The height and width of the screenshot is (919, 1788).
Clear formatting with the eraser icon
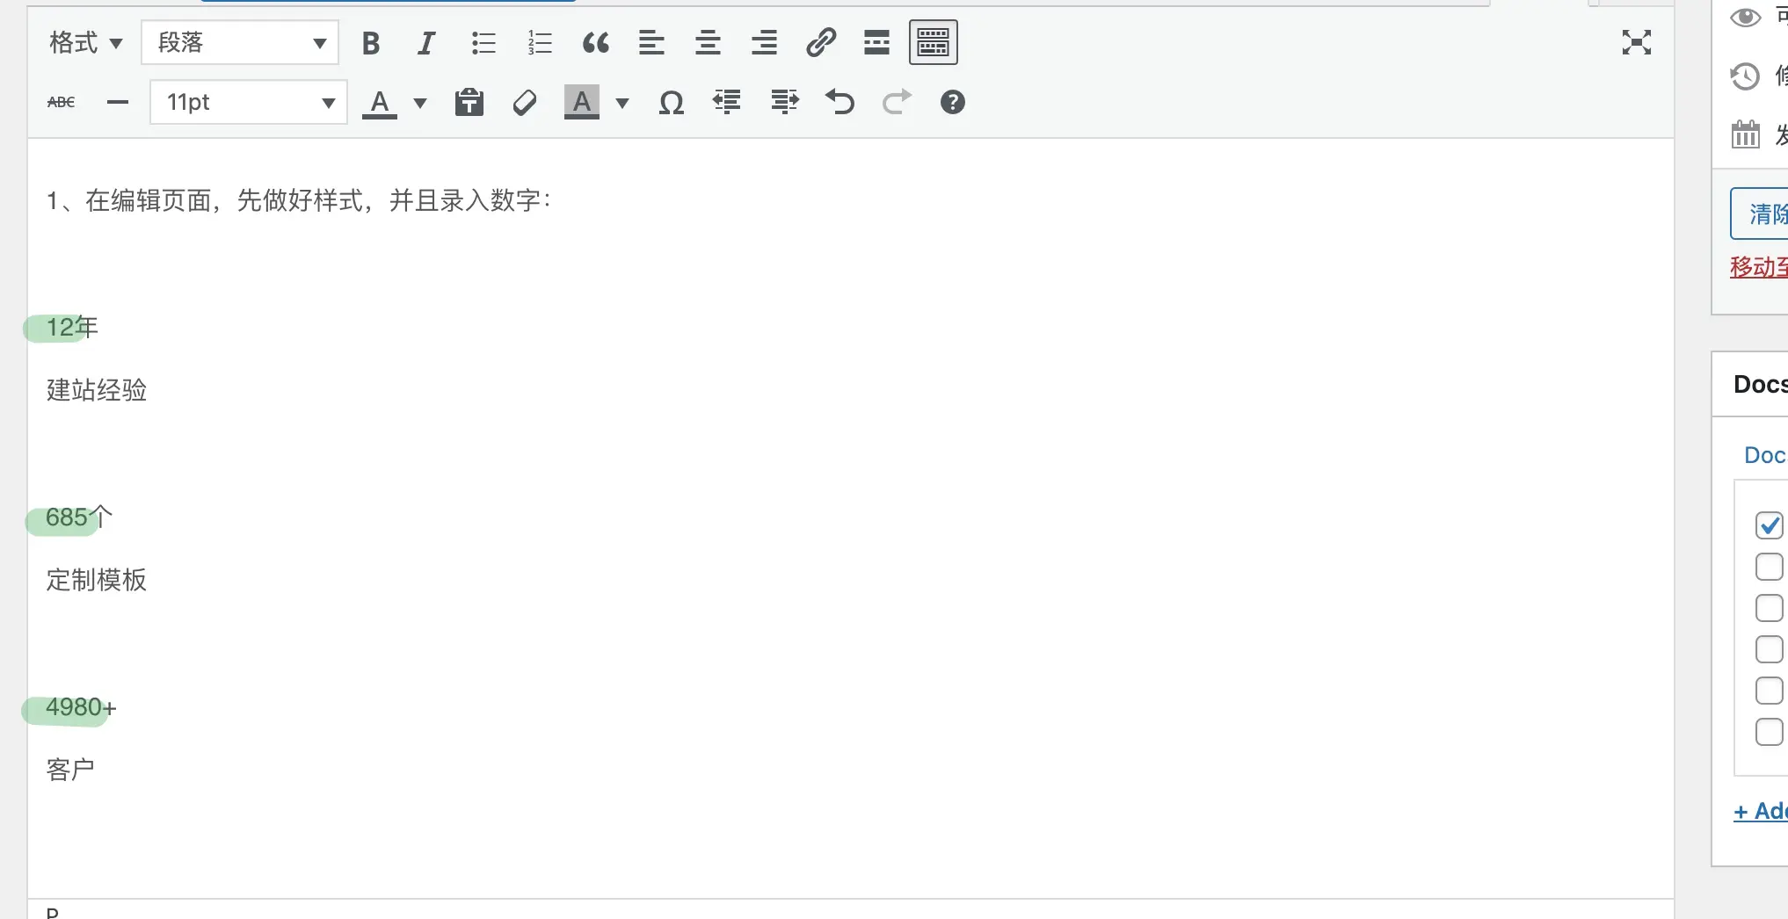pos(525,103)
